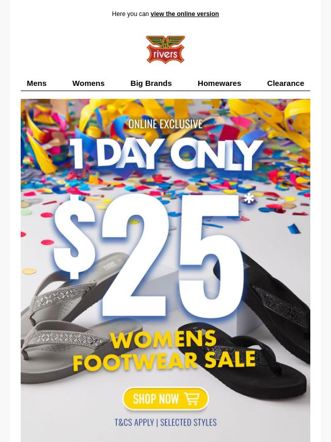The width and height of the screenshot is (331, 442).
Task: Click the Shop Now label text
Action: (x=156, y=399)
